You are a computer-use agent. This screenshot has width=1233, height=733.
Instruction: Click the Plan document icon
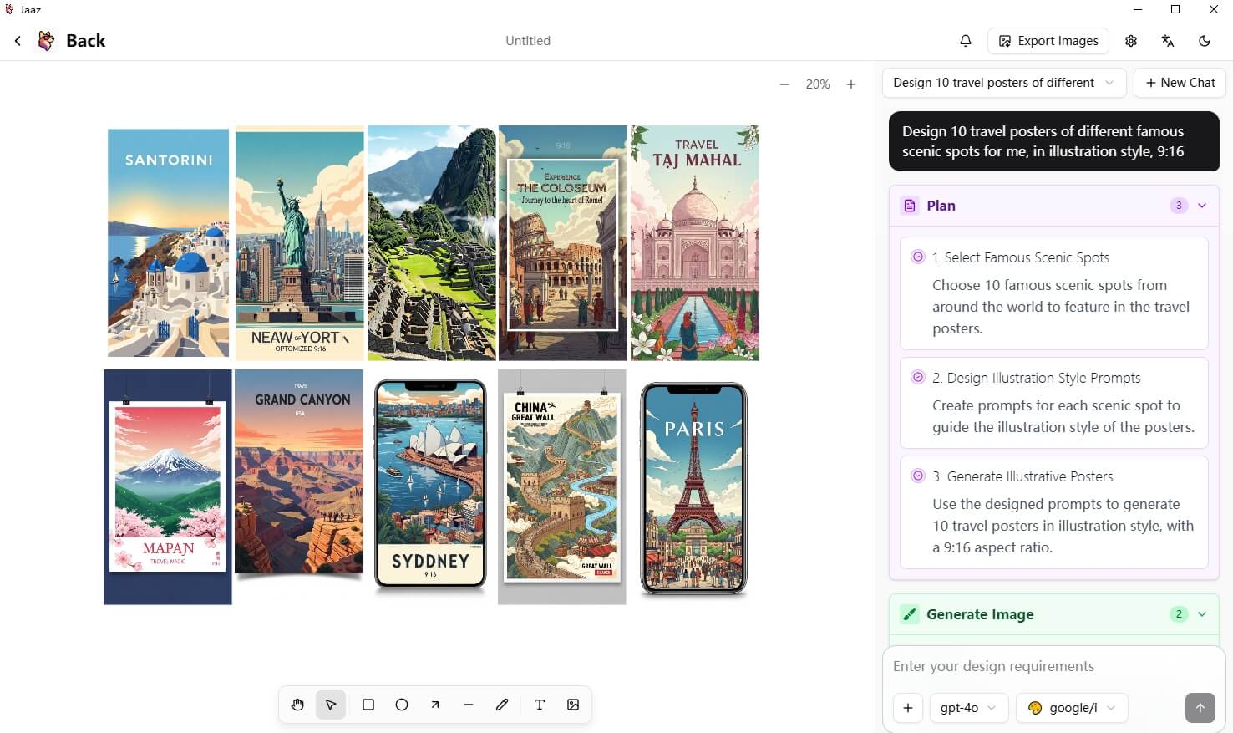coord(910,206)
